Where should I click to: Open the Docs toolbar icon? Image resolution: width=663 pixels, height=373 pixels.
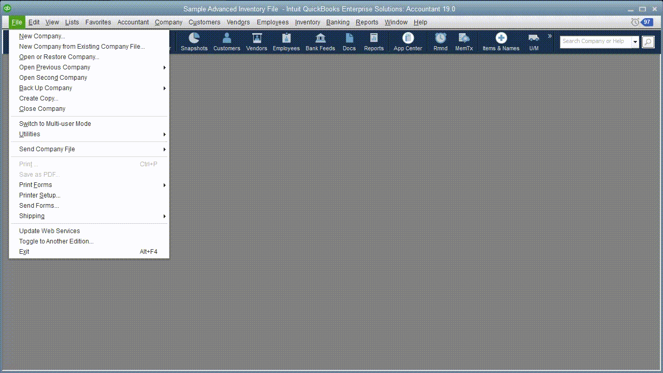(x=349, y=41)
